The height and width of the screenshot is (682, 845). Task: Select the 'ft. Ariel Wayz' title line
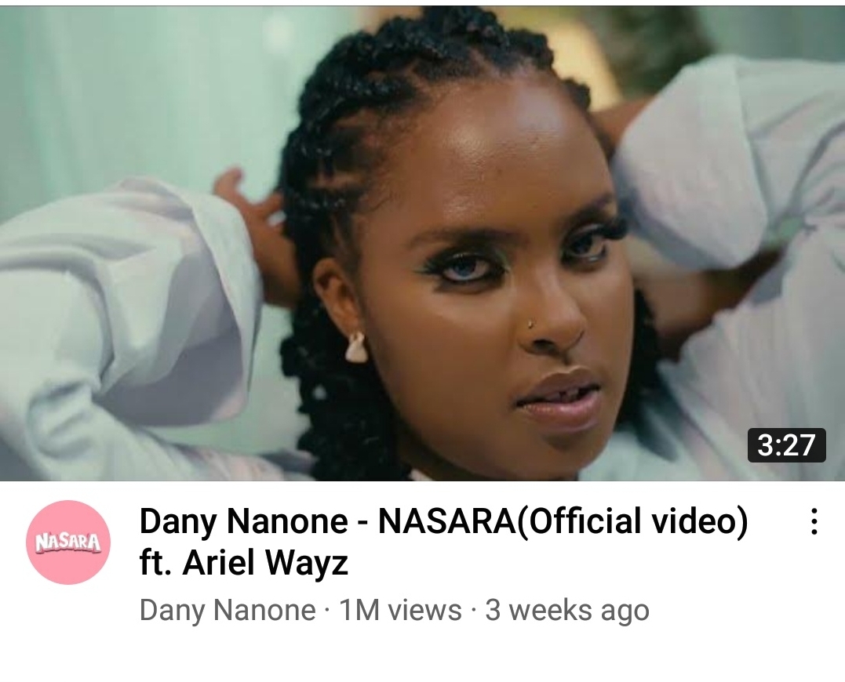[x=243, y=563]
